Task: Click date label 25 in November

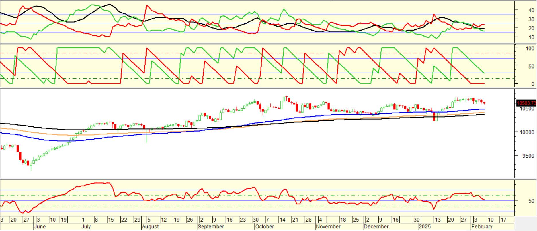Action: pyautogui.click(x=356, y=220)
